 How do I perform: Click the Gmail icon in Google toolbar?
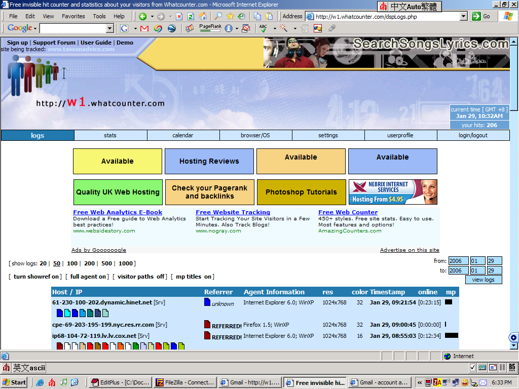144,28
